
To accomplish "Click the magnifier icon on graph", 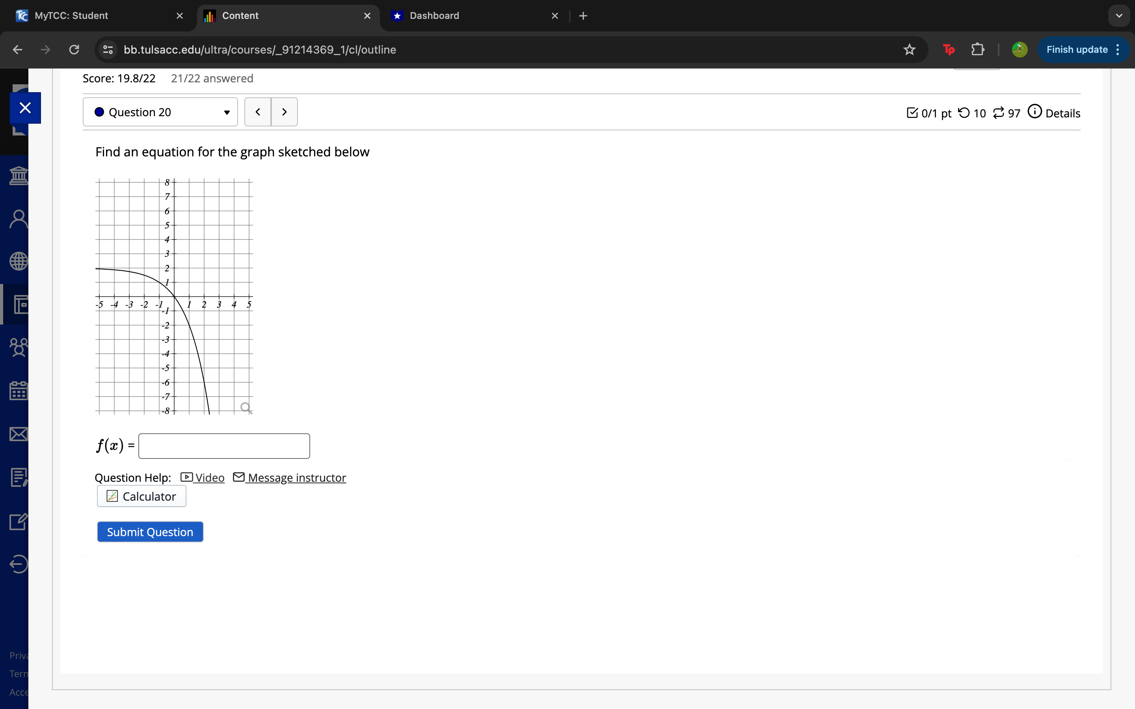I will click(x=246, y=408).
